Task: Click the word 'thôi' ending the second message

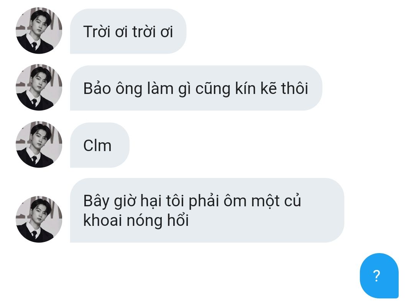Action: [294, 88]
